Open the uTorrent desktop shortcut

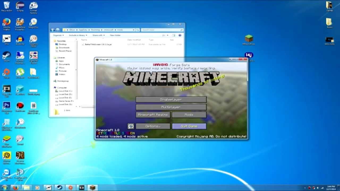(x=20, y=73)
